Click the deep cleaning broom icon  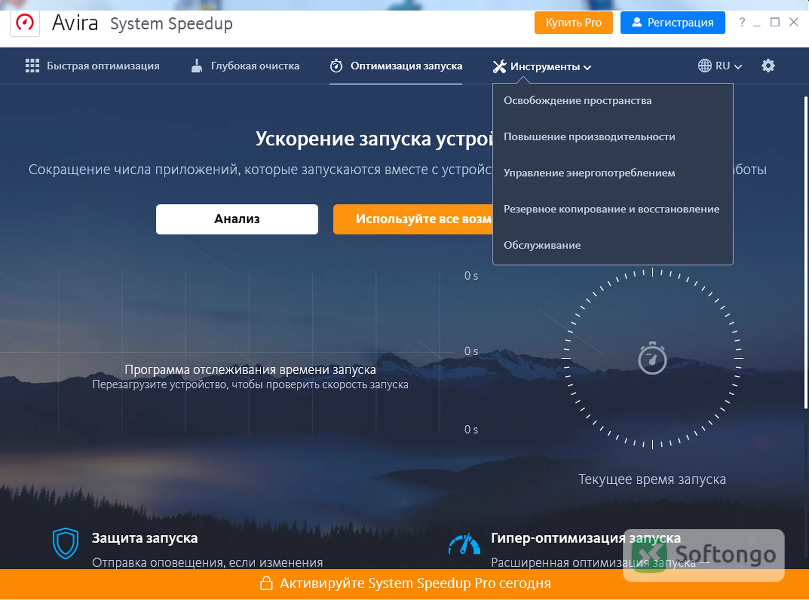pos(197,66)
